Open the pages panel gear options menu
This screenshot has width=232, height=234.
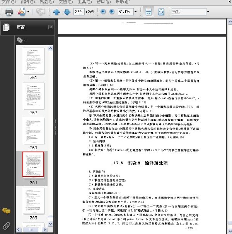[x=21, y=40]
